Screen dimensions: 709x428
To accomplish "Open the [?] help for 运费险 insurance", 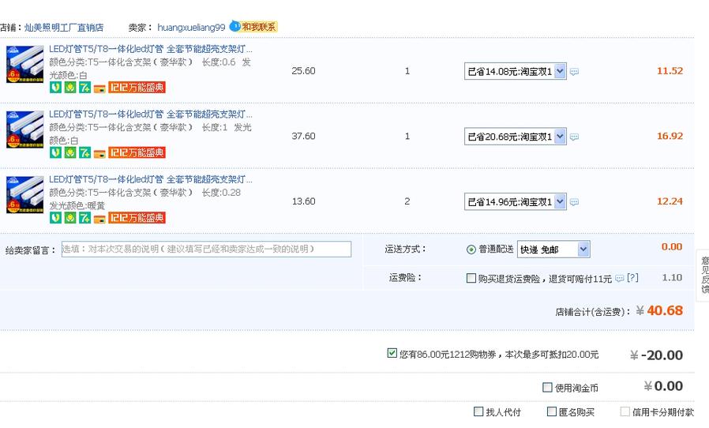I will tap(632, 278).
